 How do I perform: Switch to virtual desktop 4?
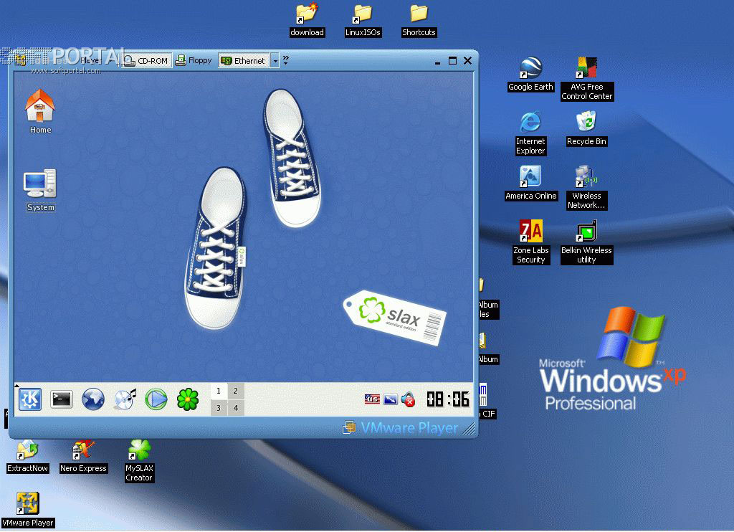(235, 408)
